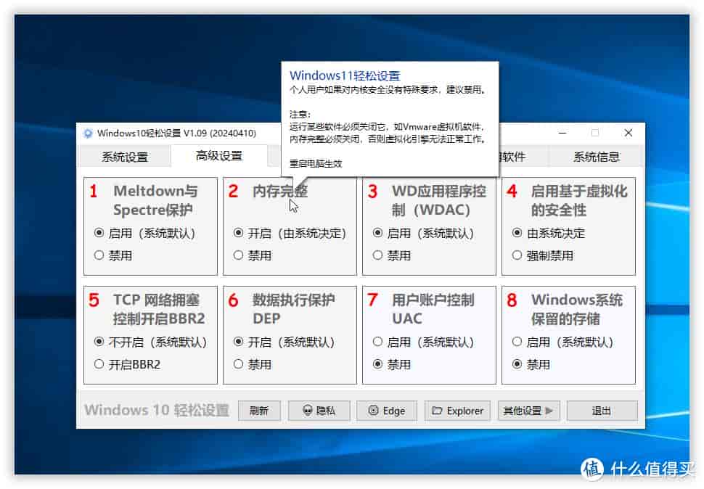Close the Windows10轻松设置 window
This screenshot has height=489, width=704.
(x=628, y=133)
